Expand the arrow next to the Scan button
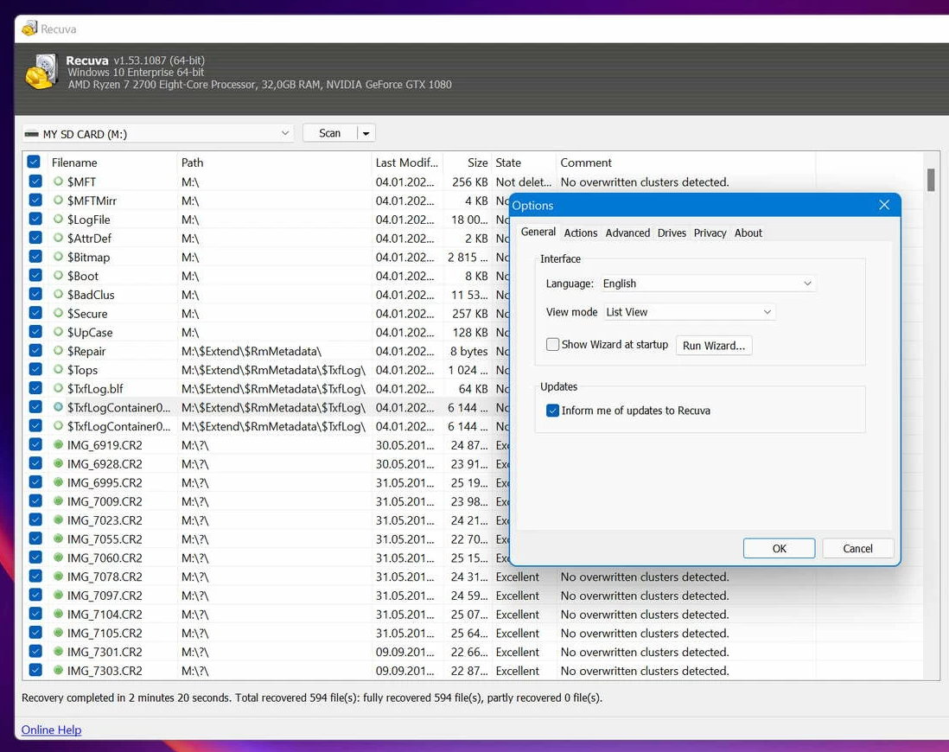The image size is (949, 752). click(x=366, y=133)
